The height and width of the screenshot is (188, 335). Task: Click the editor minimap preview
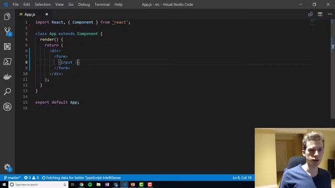(x=313, y=21)
